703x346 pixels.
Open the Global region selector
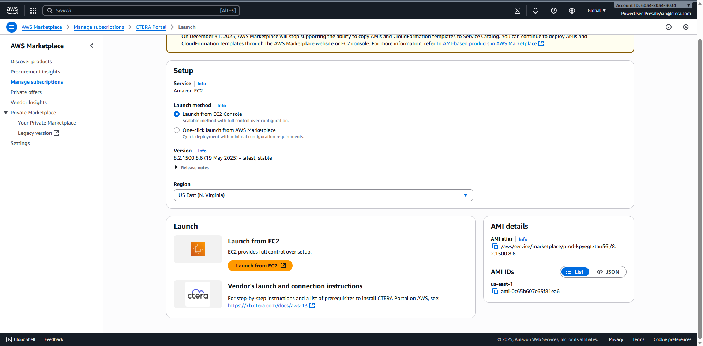[597, 11]
